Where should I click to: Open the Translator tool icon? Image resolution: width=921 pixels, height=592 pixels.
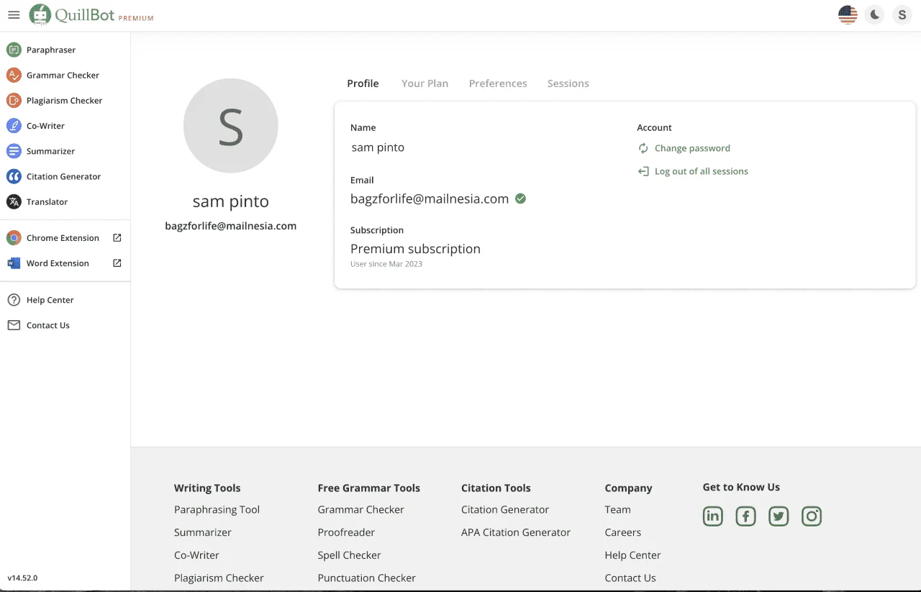click(14, 202)
